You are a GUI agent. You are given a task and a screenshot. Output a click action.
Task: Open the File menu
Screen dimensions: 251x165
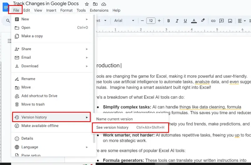point(16,10)
